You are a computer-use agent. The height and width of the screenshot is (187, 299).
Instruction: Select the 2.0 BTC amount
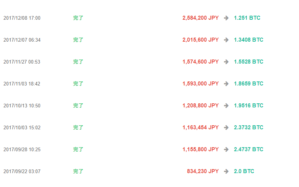pyautogui.click(x=244, y=171)
